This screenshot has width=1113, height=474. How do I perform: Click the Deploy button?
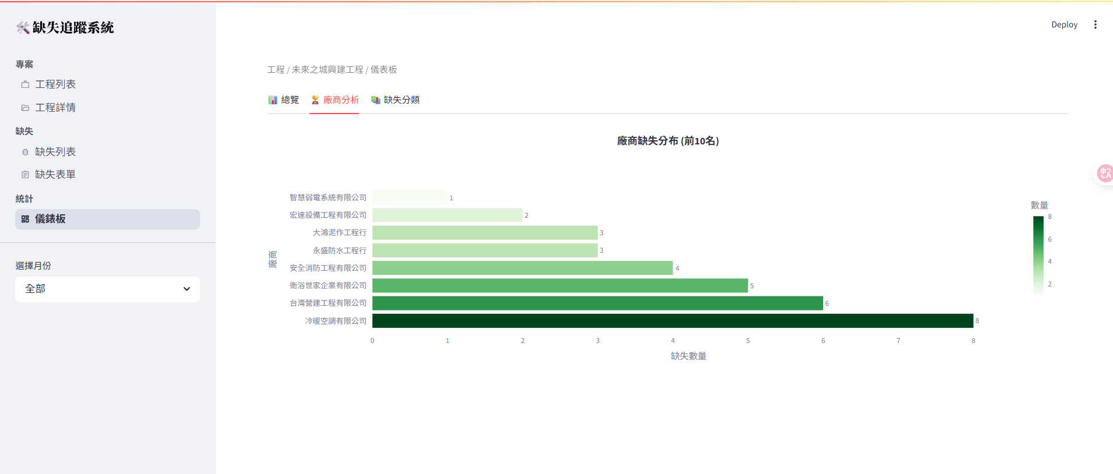pos(1064,24)
